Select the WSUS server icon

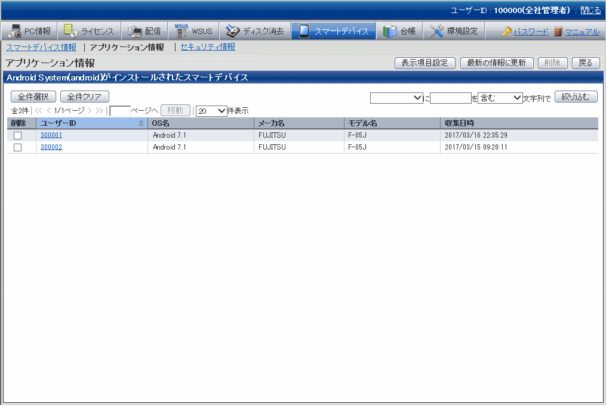point(181,31)
